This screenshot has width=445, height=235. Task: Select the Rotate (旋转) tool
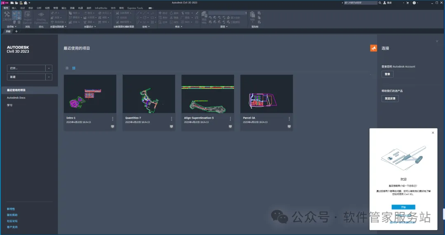pos(174,13)
